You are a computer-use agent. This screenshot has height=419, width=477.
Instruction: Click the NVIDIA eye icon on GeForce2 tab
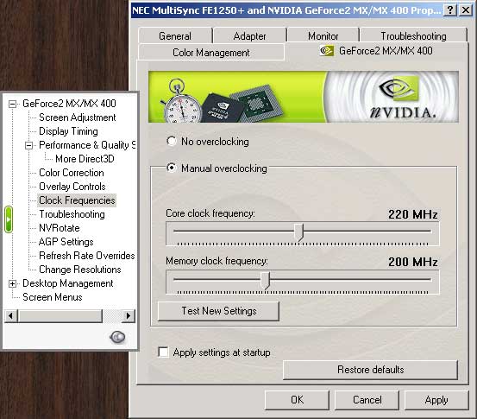tap(326, 51)
